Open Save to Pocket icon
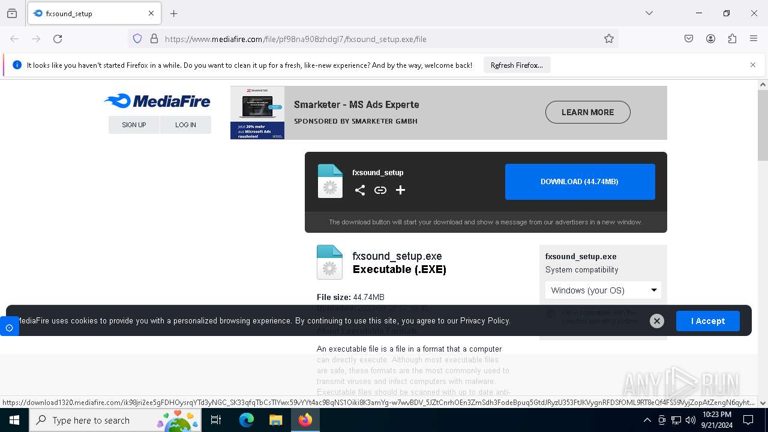The image size is (768, 432). (689, 39)
